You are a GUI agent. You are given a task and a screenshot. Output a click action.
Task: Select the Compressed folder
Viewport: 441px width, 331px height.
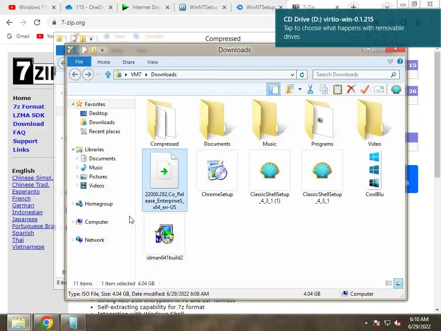pos(165,123)
